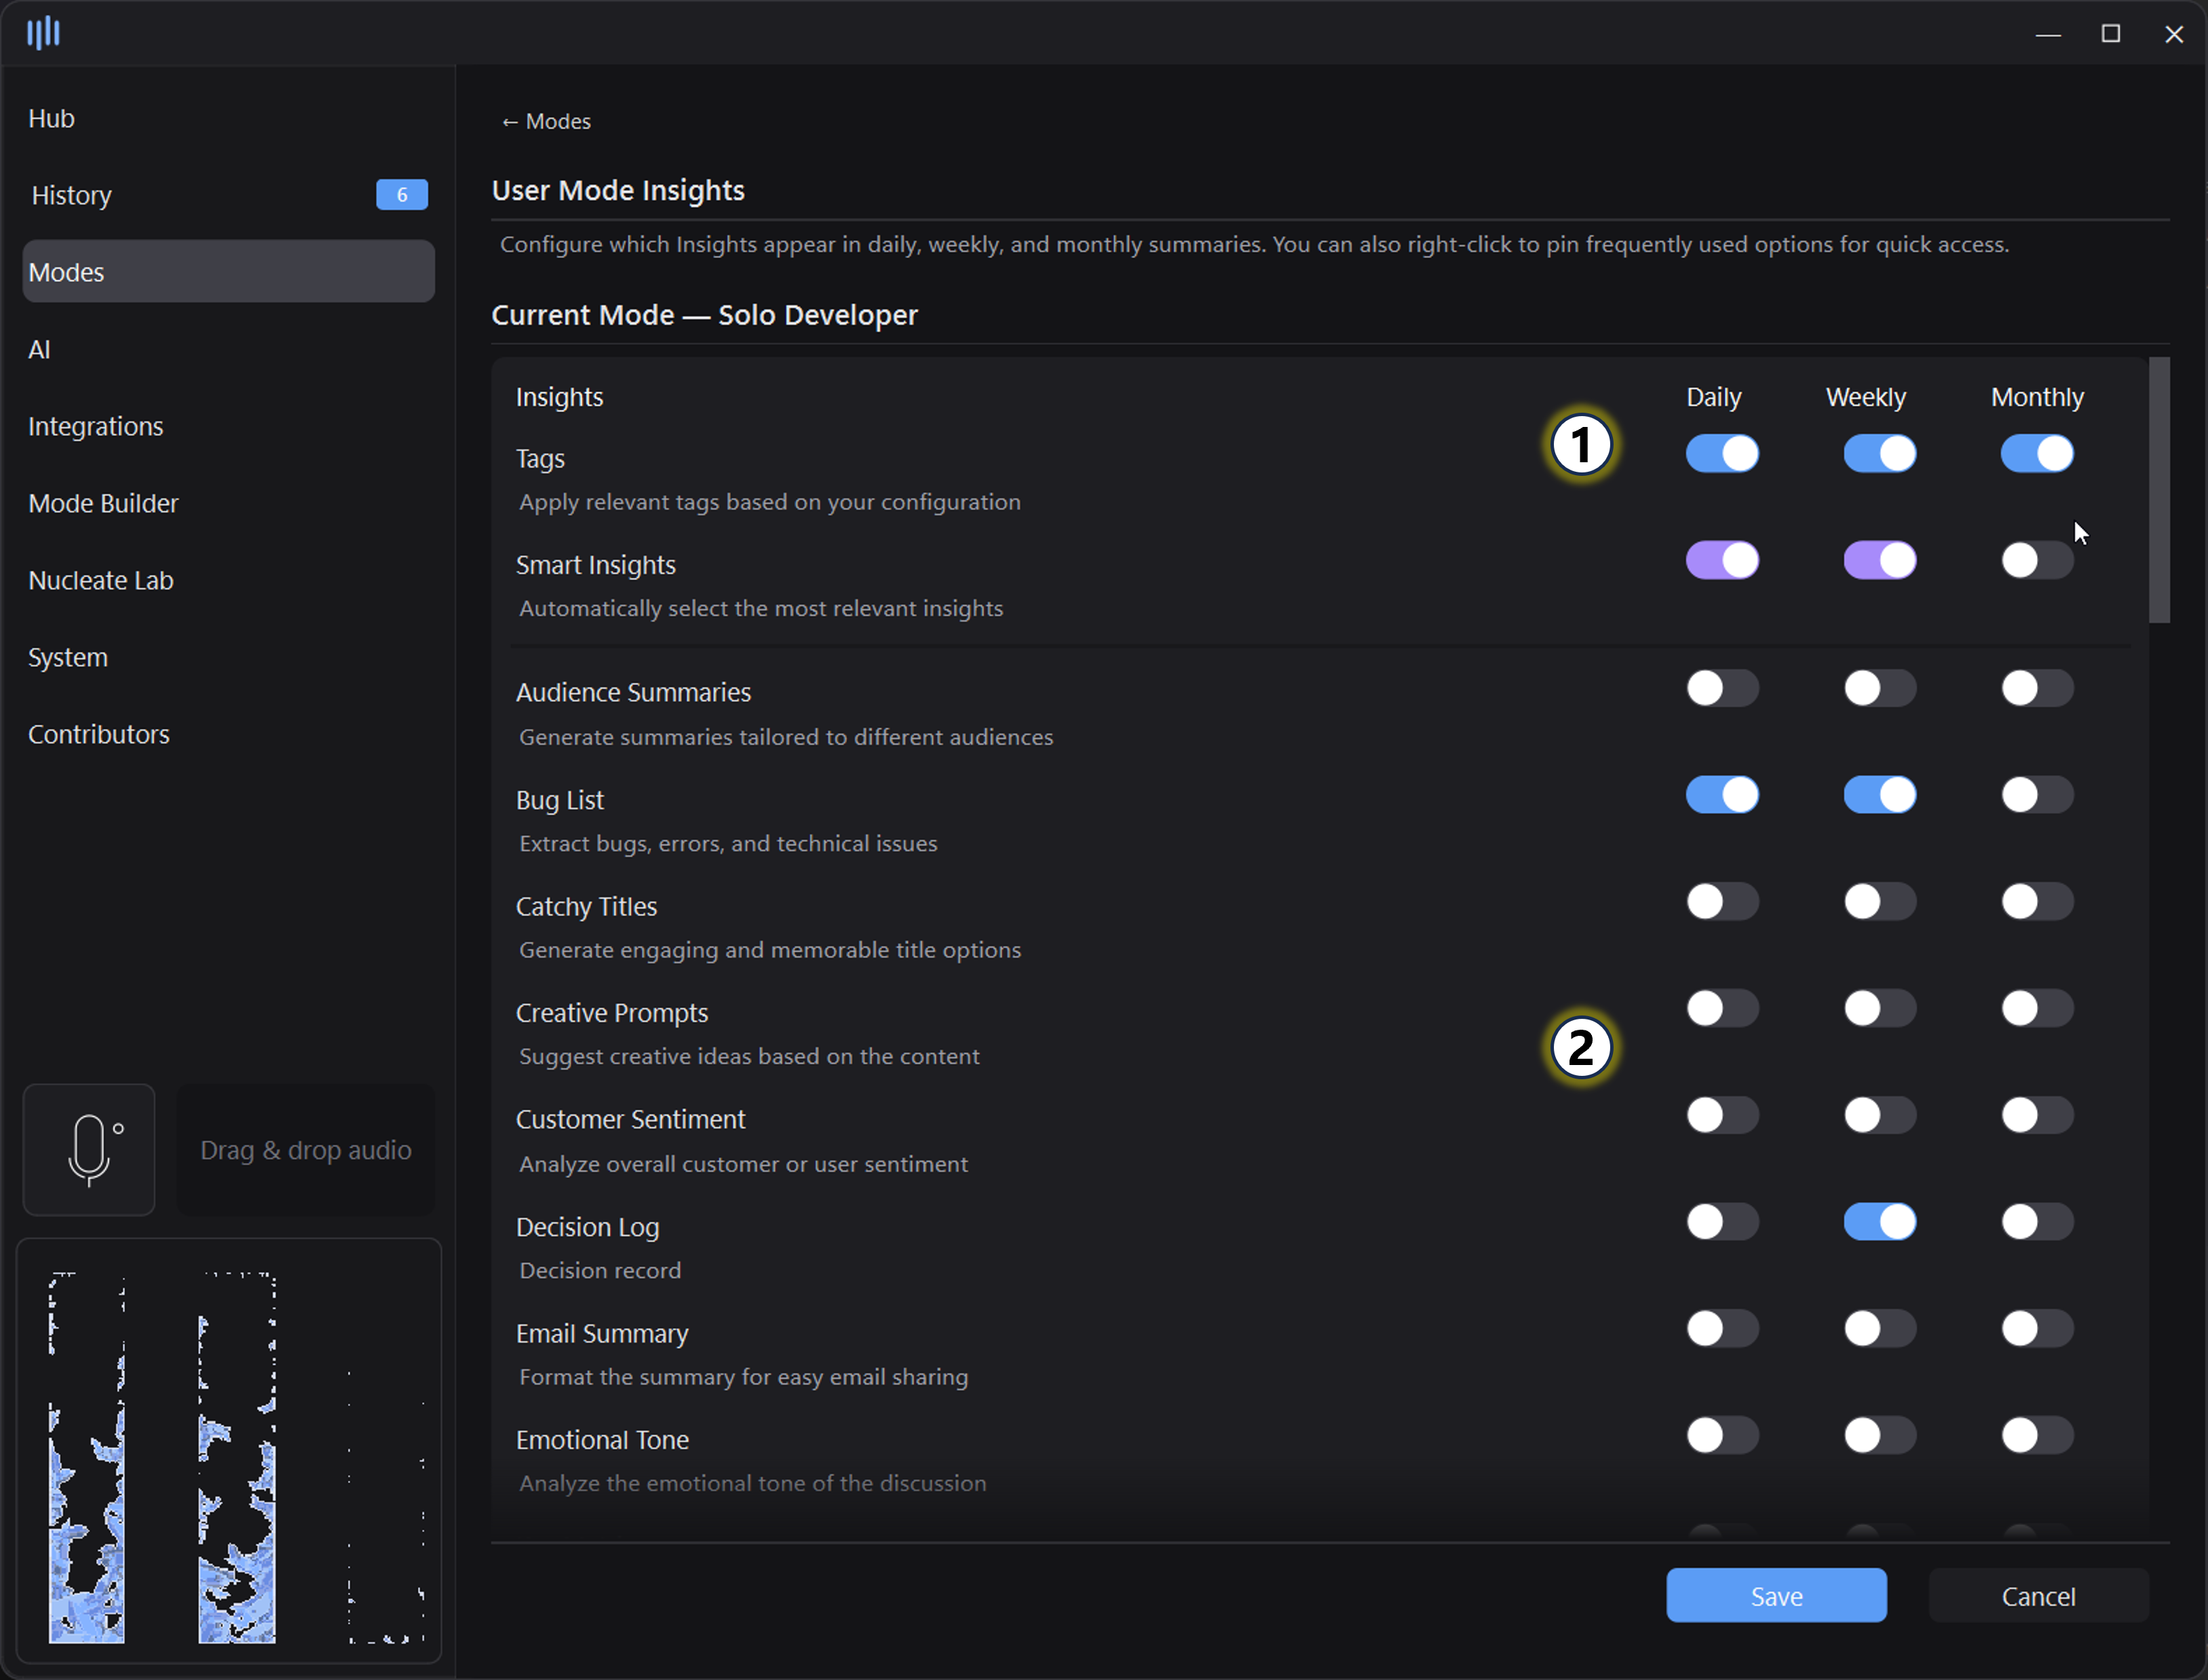The width and height of the screenshot is (2208, 1680).
Task: Enable Audience Summaries Weekly toggle
Action: (x=1880, y=688)
